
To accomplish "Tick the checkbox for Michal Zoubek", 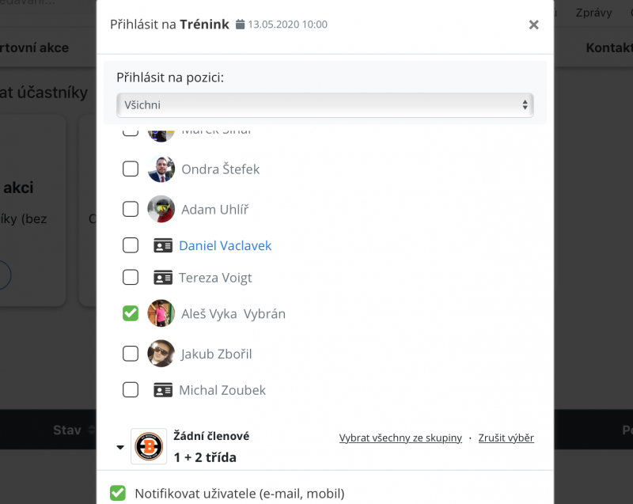I will tap(131, 390).
